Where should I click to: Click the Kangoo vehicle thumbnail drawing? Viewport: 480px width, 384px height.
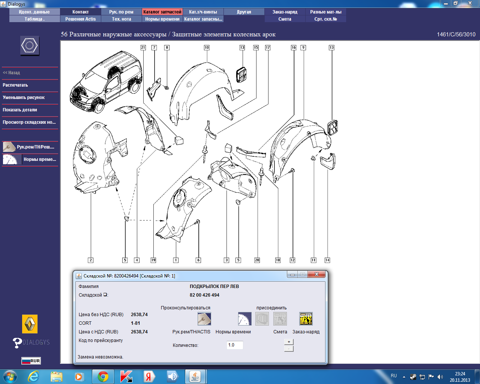tap(106, 81)
